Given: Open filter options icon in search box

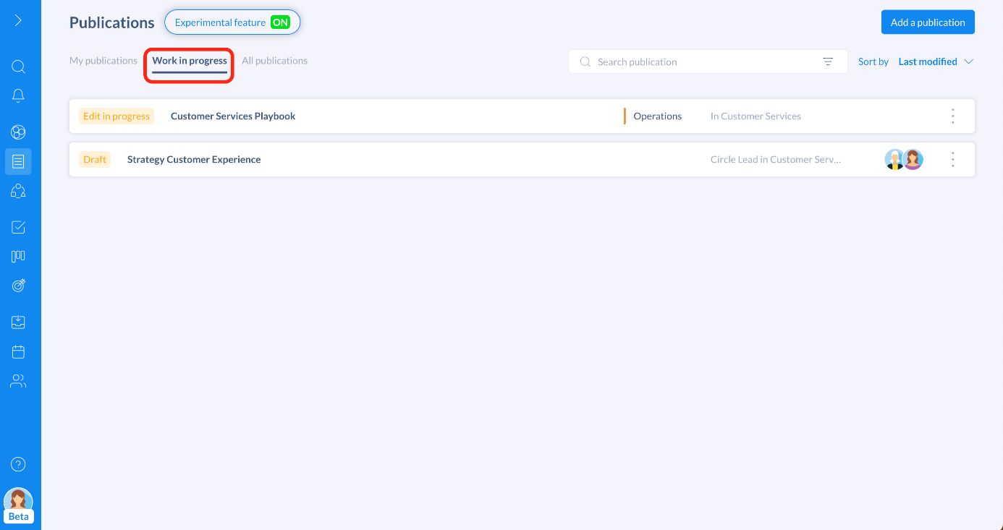Looking at the screenshot, I should pos(828,62).
